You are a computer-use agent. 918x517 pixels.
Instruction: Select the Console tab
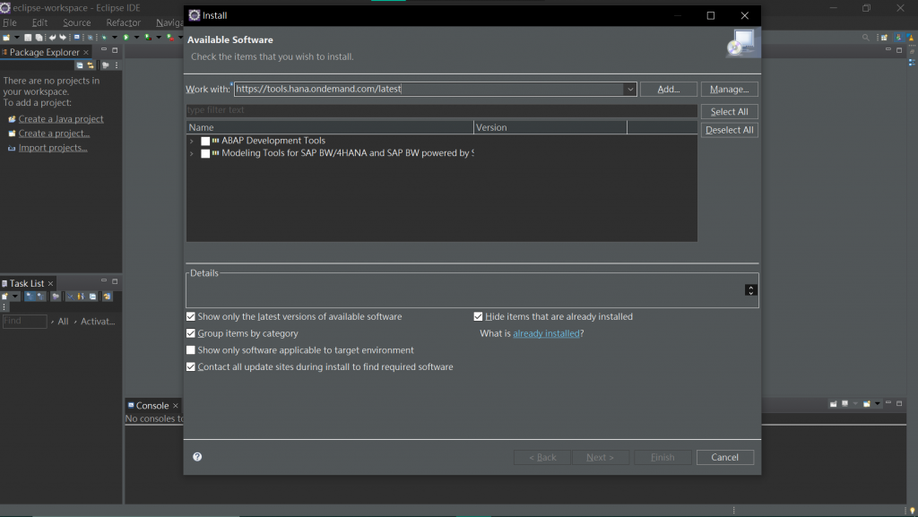(152, 405)
